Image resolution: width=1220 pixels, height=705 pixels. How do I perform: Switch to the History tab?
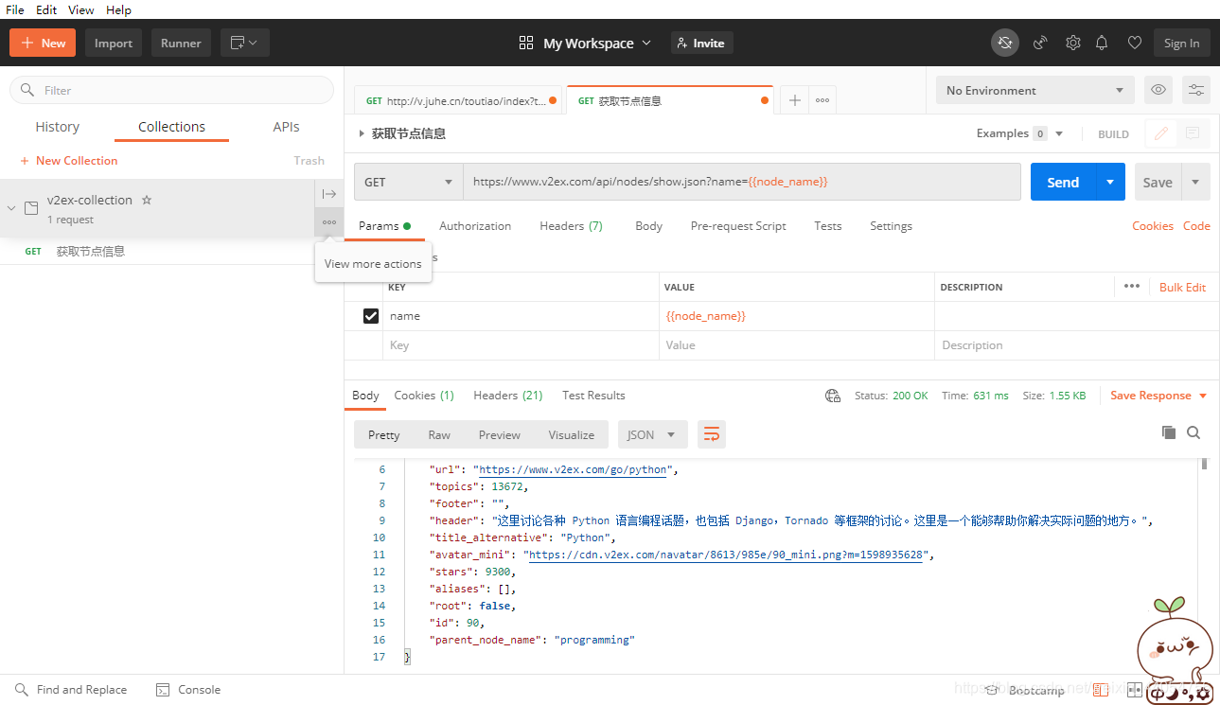pos(58,127)
